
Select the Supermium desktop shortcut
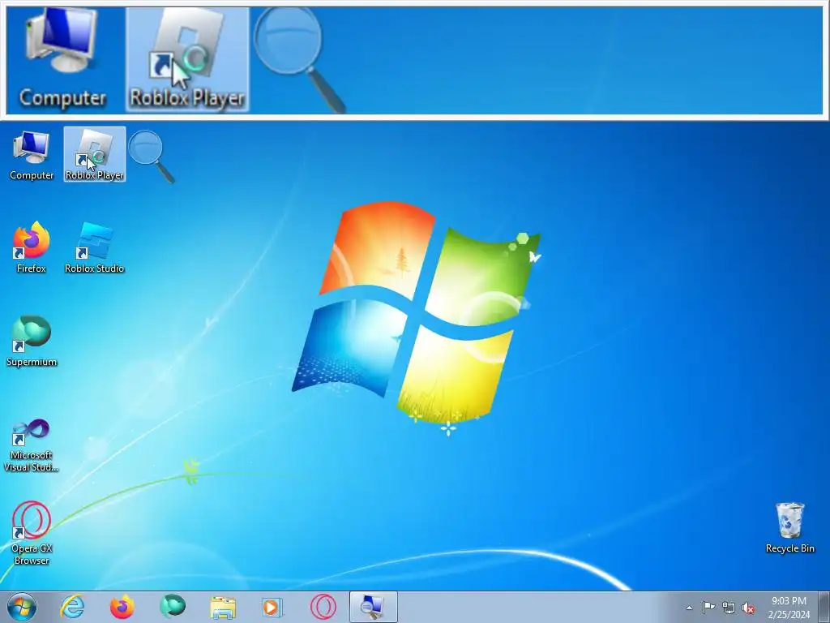(32, 342)
